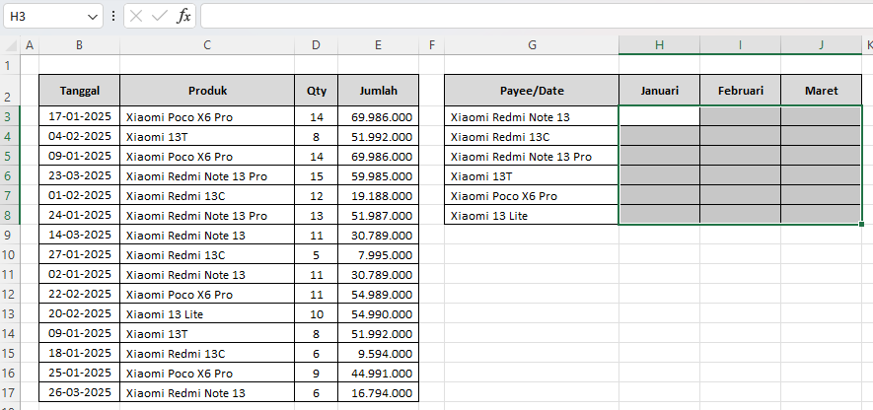Click the Enter checkmark icon in formula bar

160,16
